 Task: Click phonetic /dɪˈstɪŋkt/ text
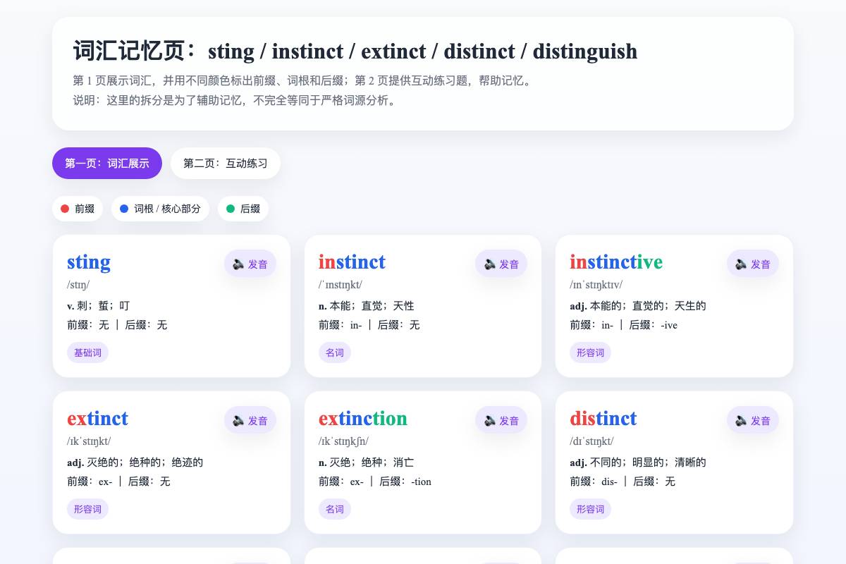coord(591,441)
